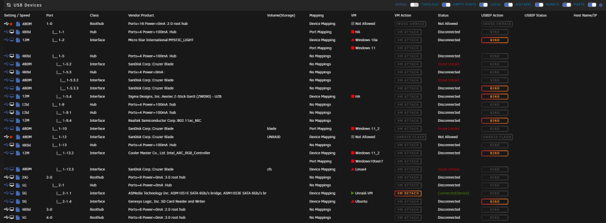Select the Windows 10a VM entry

[364, 40]
